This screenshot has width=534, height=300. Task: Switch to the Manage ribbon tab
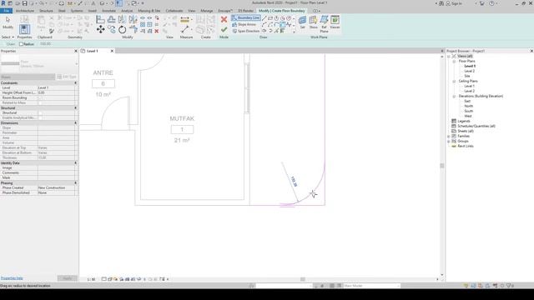click(x=206, y=11)
